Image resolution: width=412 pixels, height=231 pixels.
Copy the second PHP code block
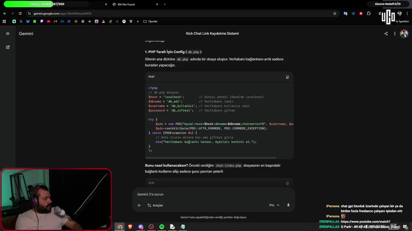287,184
